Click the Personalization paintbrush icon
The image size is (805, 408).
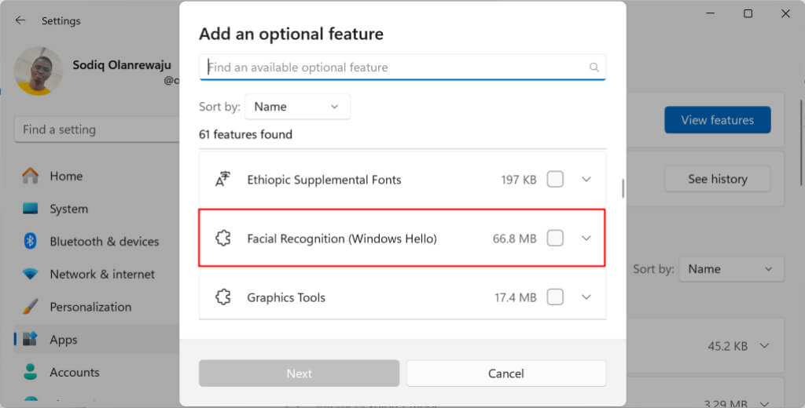31,307
